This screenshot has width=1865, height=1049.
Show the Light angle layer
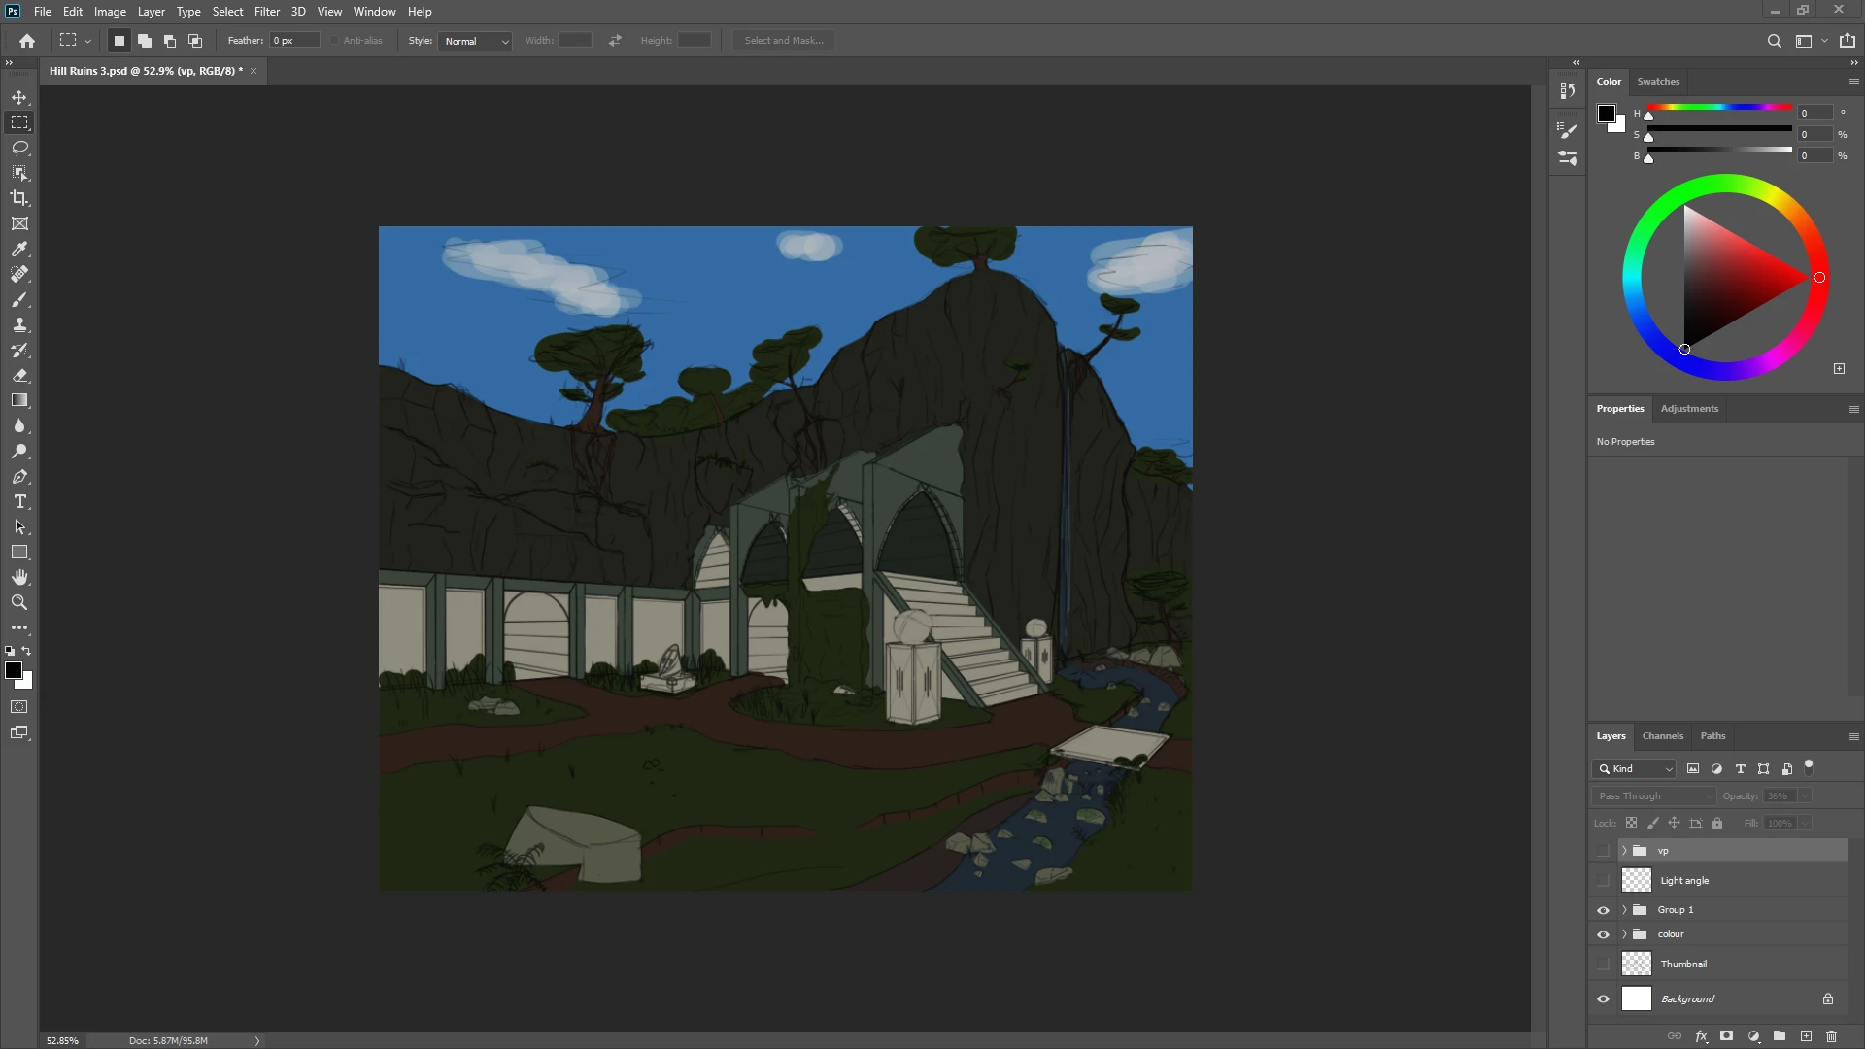[1603, 880]
